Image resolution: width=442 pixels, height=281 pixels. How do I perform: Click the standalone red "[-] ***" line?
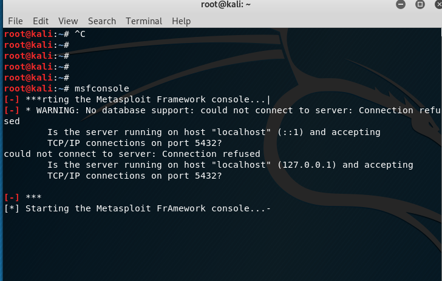pos(22,197)
